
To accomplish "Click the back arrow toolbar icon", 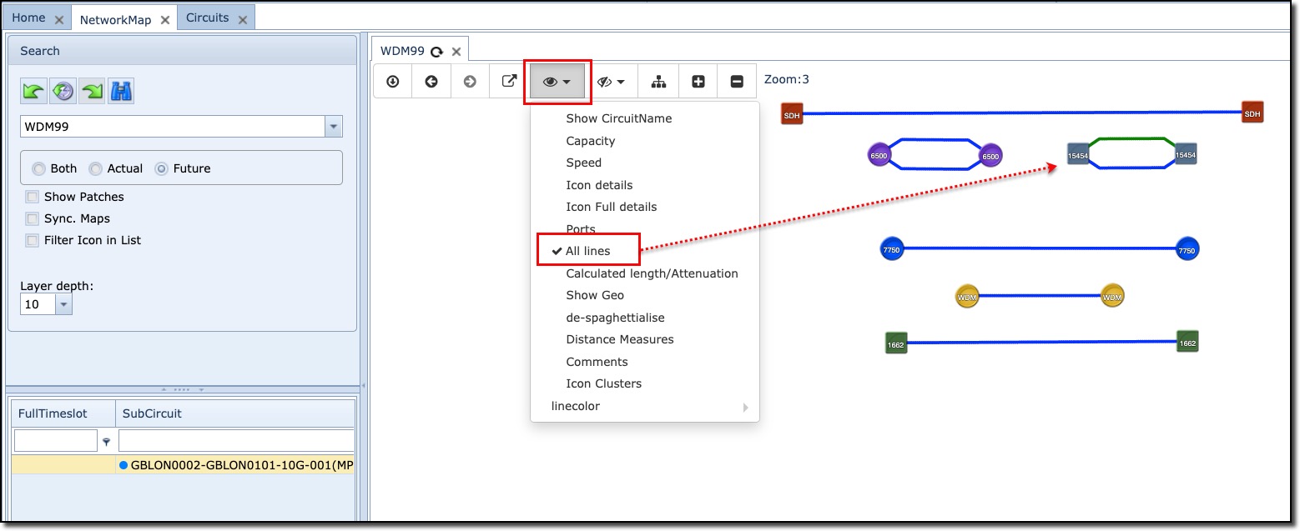I will click(x=431, y=82).
